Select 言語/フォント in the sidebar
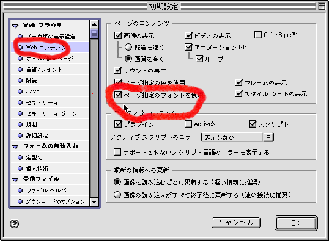Viewport: 329px width, 241px height. [x=50, y=70]
